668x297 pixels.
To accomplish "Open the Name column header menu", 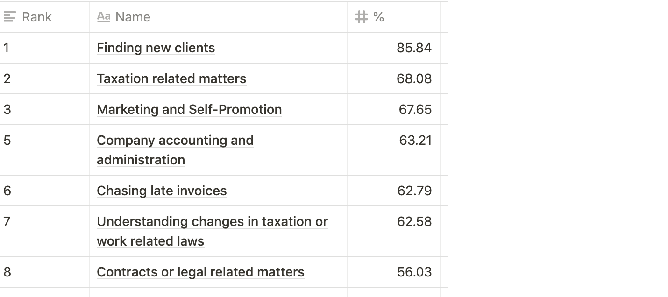I will [x=218, y=17].
